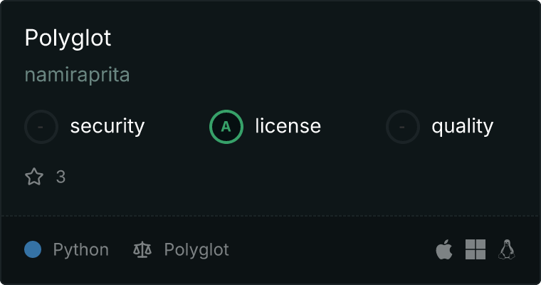541x285 pixels.
Task: Click the Polyglot license name in the footer
Action: coord(196,250)
